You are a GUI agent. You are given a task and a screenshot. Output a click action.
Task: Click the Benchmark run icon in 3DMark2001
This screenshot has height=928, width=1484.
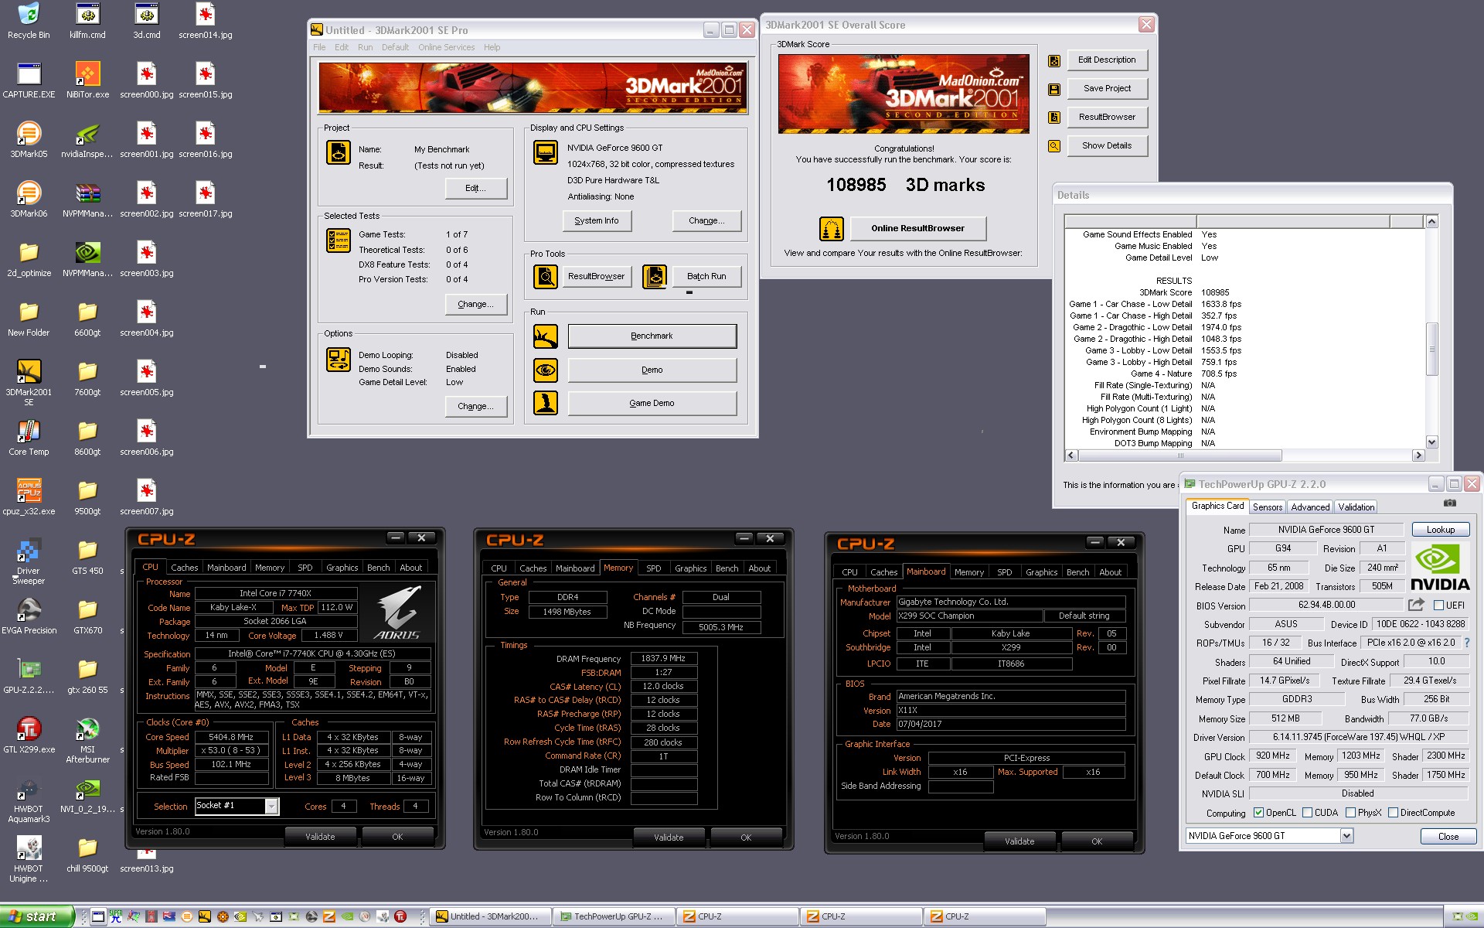click(x=546, y=336)
